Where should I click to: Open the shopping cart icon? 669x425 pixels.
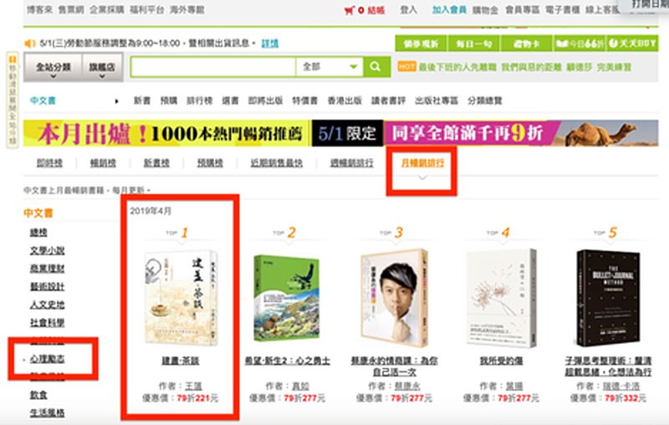(349, 10)
